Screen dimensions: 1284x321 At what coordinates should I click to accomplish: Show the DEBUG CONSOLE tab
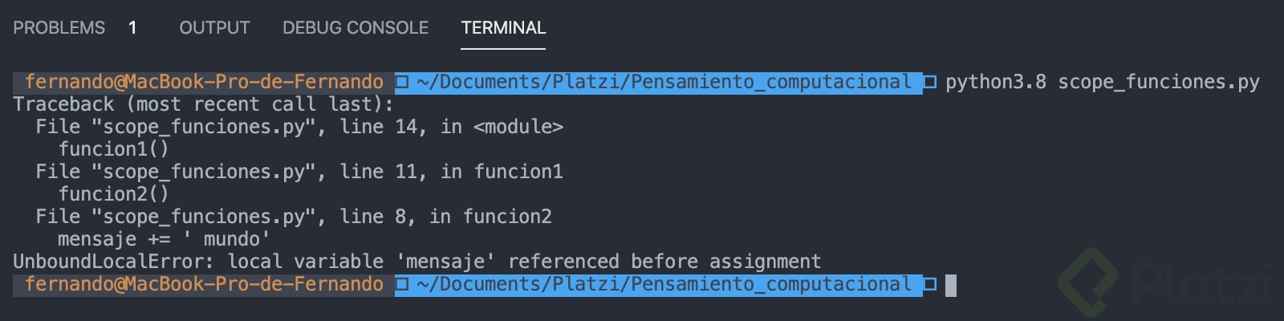(356, 28)
